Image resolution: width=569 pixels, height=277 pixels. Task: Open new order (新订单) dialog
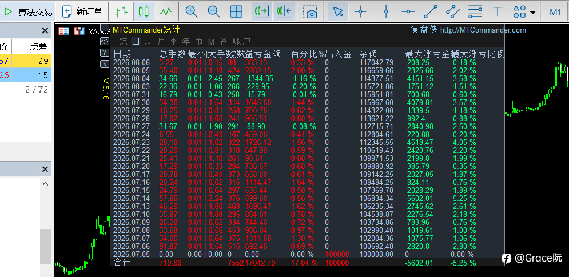pyautogui.click(x=82, y=11)
